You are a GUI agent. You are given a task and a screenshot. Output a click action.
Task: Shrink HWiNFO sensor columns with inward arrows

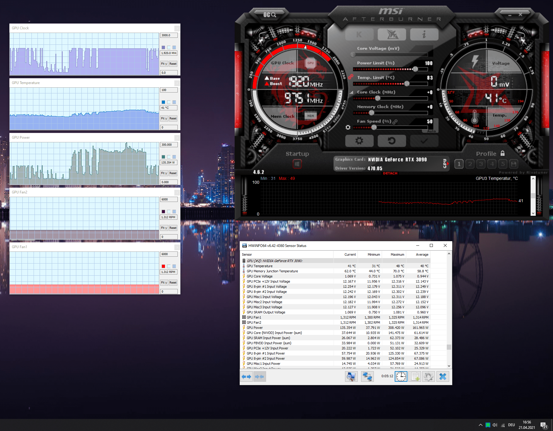tap(259, 377)
